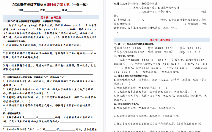Image resolution: width=212 pixels, height=132 pixels.
Task: Click the answer line under 改成陈述句 sentence
Action: point(159,113)
